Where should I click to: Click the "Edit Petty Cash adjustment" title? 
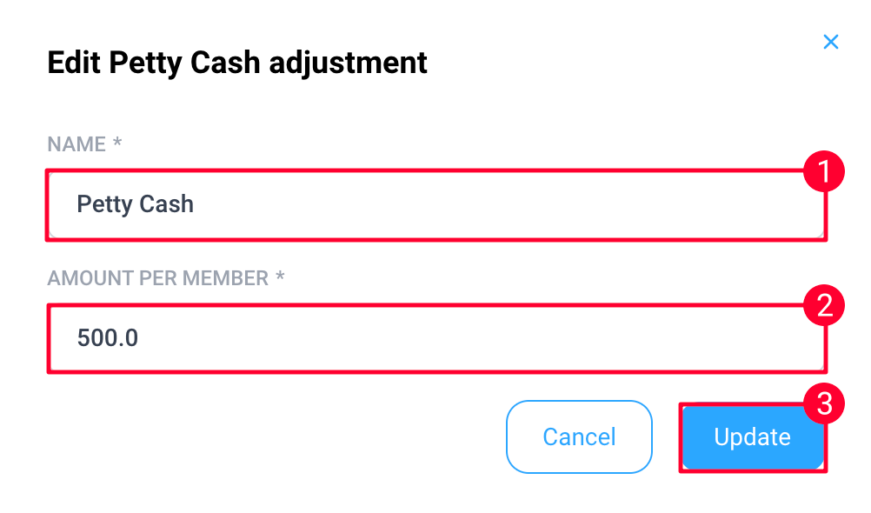point(237,63)
